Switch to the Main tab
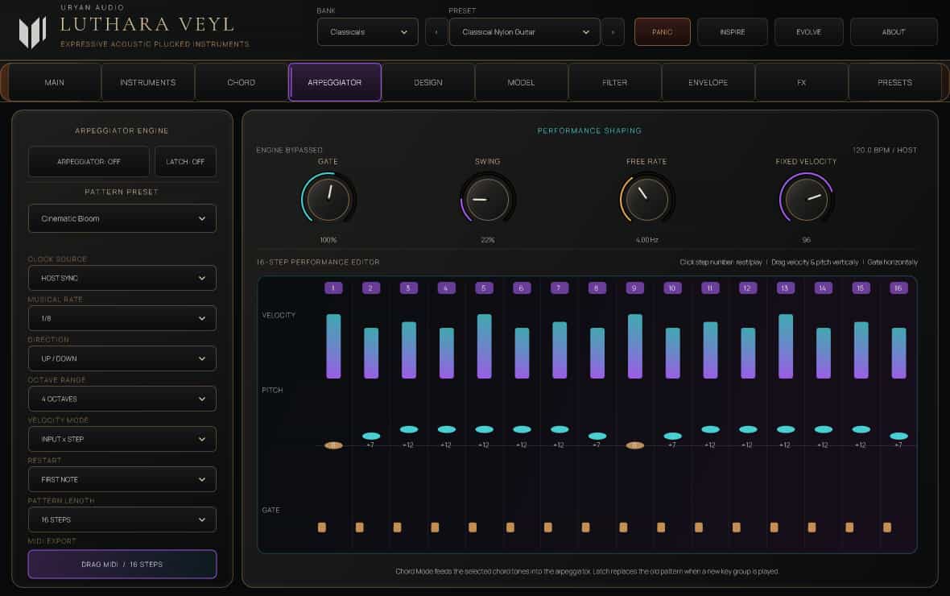 55,82
